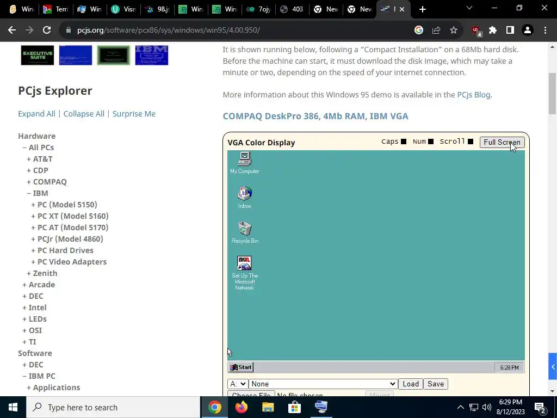Bookmark this page with the star
The width and height of the screenshot is (557, 418).
tap(453, 30)
